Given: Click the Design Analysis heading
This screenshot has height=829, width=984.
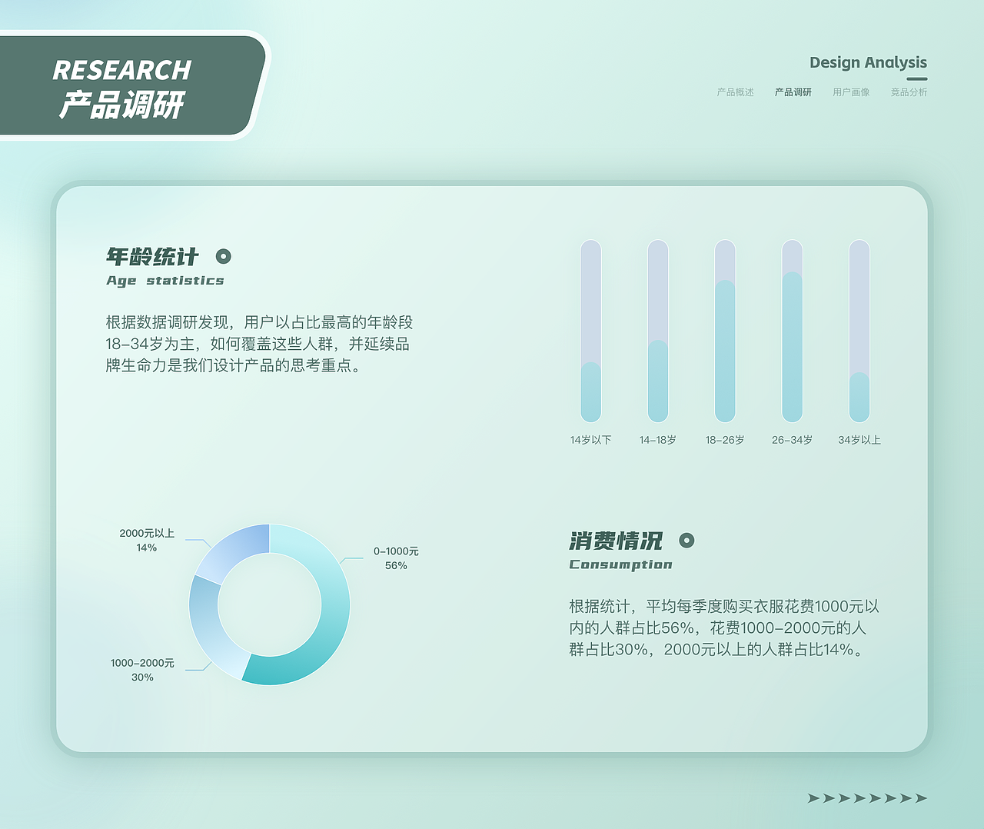Looking at the screenshot, I should pos(868,63).
